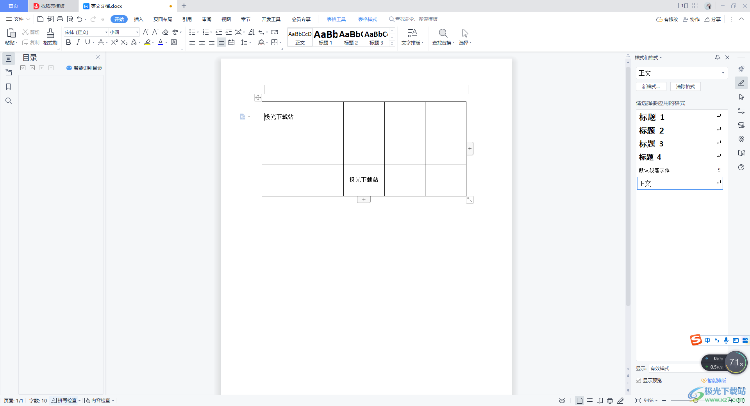Click the Subscript icon
This screenshot has width=750, height=406.
point(124,42)
